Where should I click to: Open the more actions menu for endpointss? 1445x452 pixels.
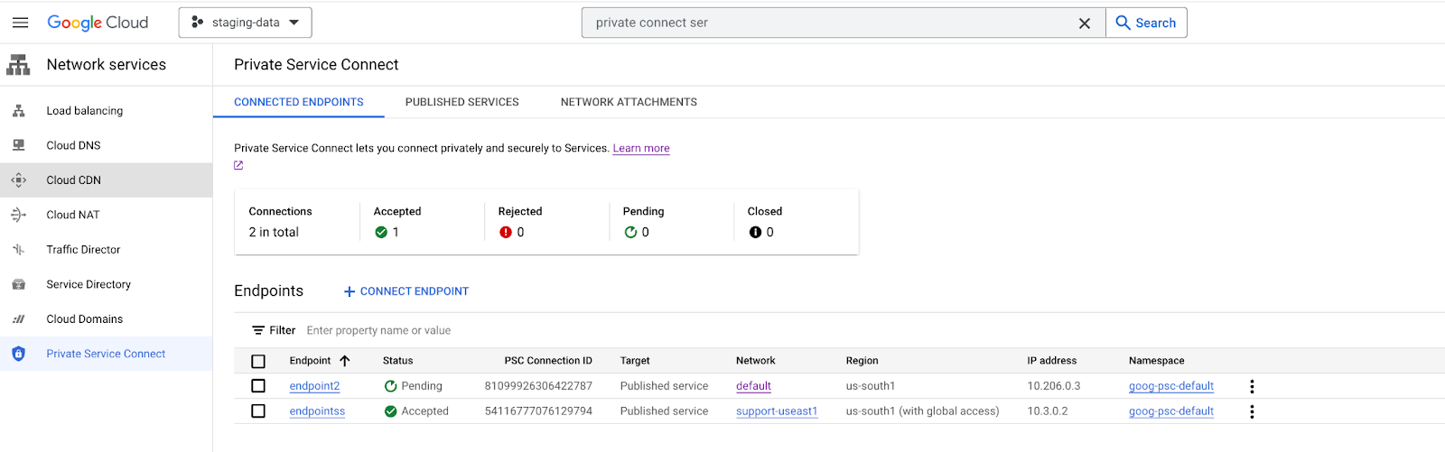pyautogui.click(x=1252, y=411)
